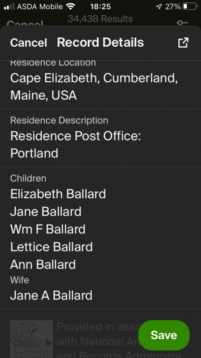201x358 pixels.
Task: Open record in external view icon
Action: [183, 43]
